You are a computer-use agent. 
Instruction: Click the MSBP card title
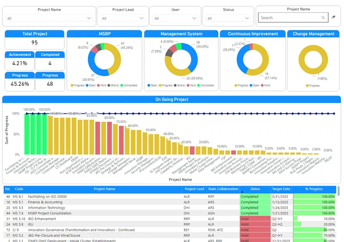[105, 34]
